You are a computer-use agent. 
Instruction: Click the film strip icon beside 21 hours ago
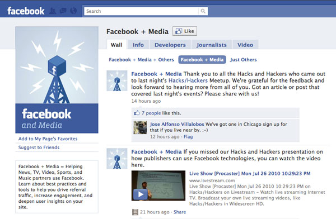pyautogui.click(x=135, y=212)
